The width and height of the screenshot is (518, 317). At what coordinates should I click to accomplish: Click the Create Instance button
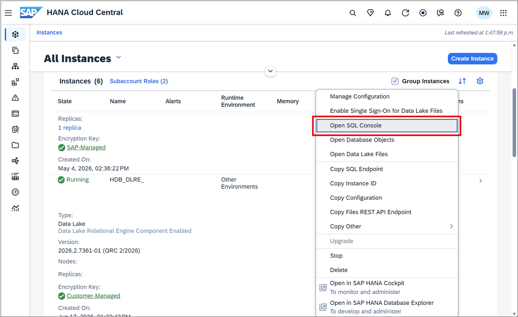point(472,59)
